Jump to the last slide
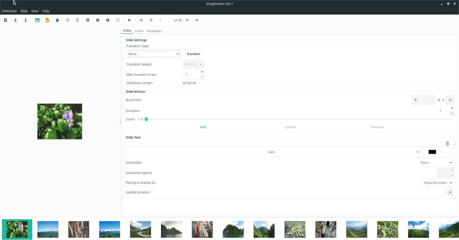Image resolution: width=459 pixels, height=240 pixels. click(197, 20)
